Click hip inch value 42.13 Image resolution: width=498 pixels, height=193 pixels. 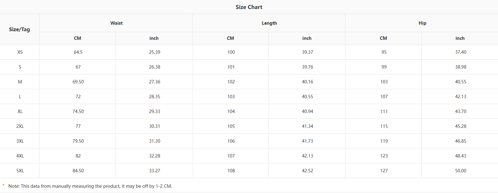point(461,97)
